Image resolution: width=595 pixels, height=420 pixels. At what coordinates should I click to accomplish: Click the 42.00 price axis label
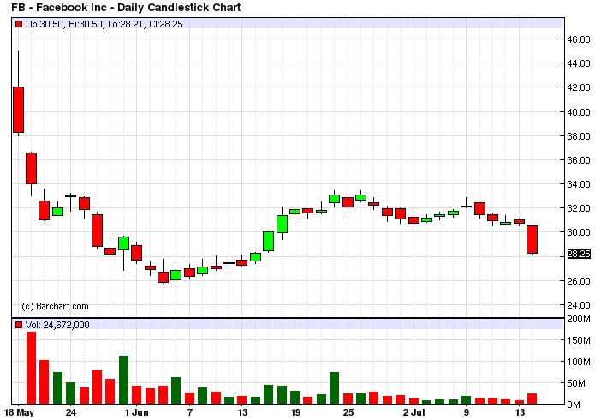[x=579, y=87]
